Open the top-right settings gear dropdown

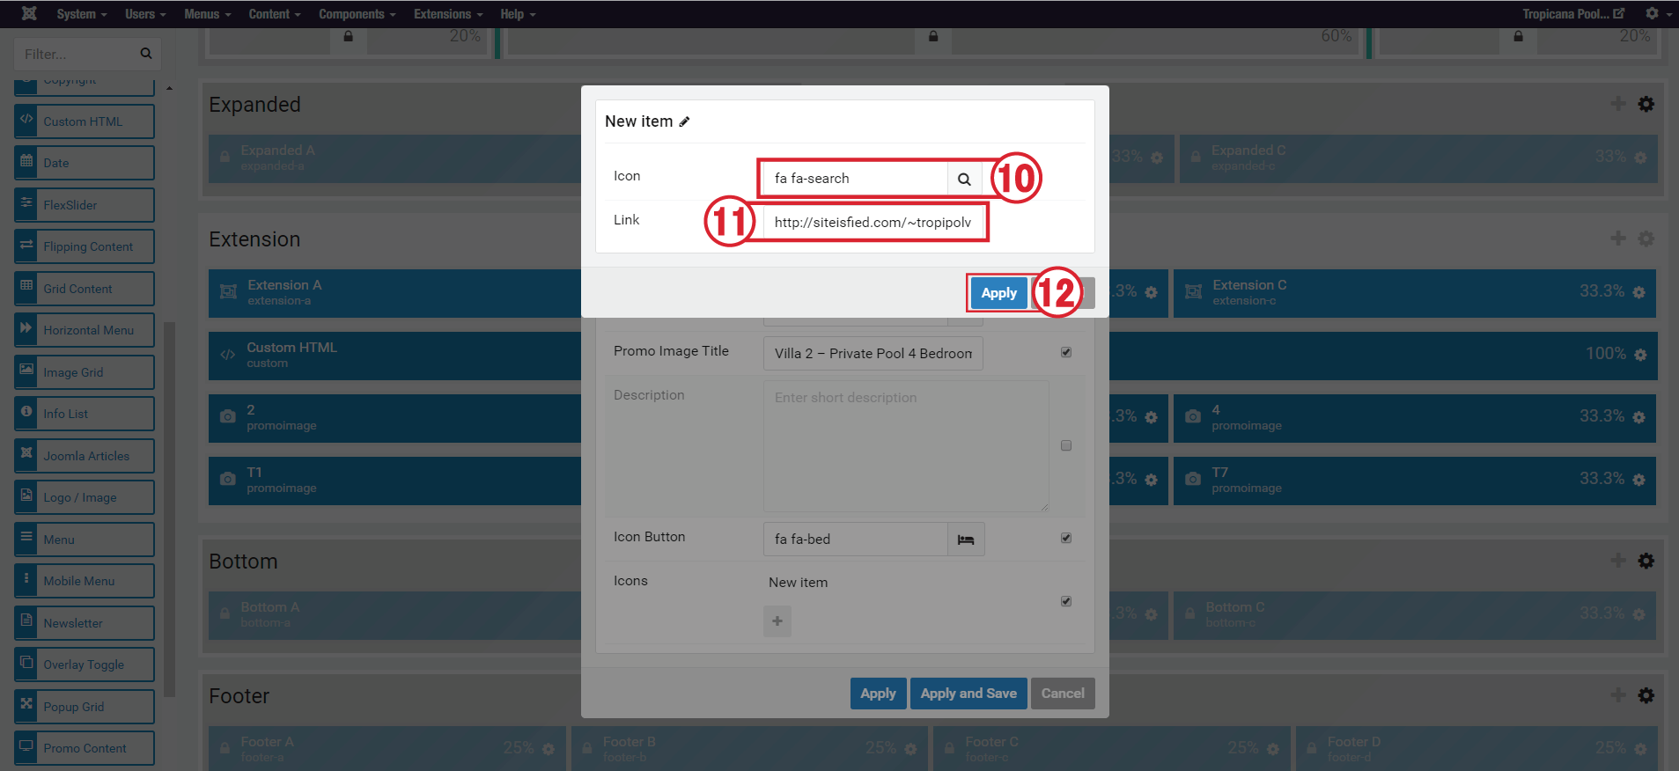tap(1658, 14)
